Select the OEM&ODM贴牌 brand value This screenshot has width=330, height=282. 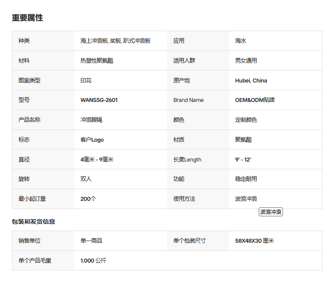point(255,100)
